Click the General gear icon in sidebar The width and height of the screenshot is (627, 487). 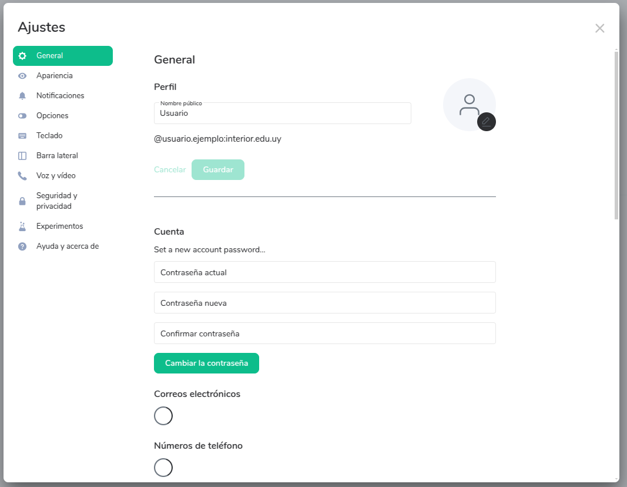coord(22,56)
